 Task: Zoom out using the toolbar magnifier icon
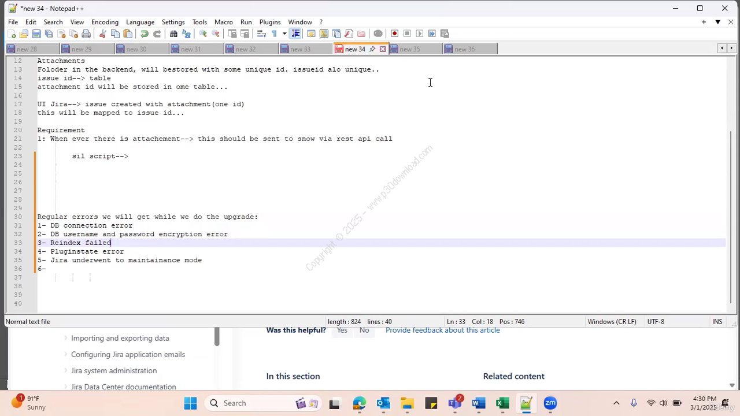pos(216,34)
